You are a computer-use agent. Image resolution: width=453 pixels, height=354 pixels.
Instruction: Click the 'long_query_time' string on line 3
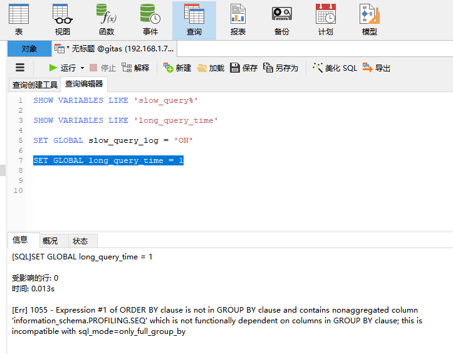point(175,120)
